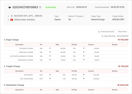132x94 pixels.
Task: Click the Export type value
Action: [58, 20]
